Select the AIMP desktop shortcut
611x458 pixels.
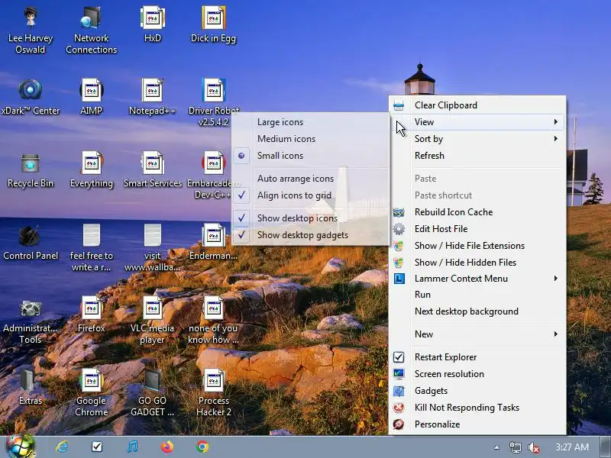coord(91,98)
